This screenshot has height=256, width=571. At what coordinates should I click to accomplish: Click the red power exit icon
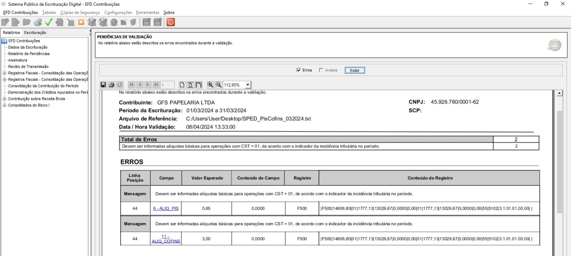[x=171, y=22]
